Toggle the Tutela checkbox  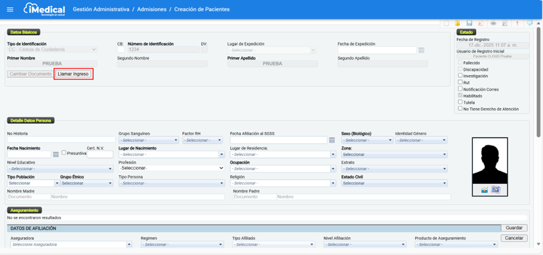tap(460, 102)
